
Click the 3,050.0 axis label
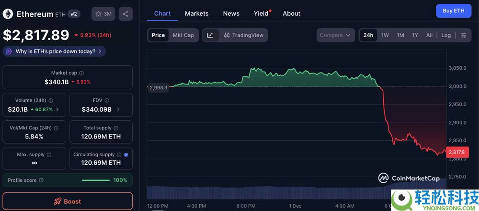click(457, 68)
